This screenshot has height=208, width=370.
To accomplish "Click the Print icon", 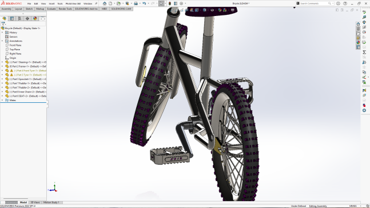I will [x=136, y=3].
